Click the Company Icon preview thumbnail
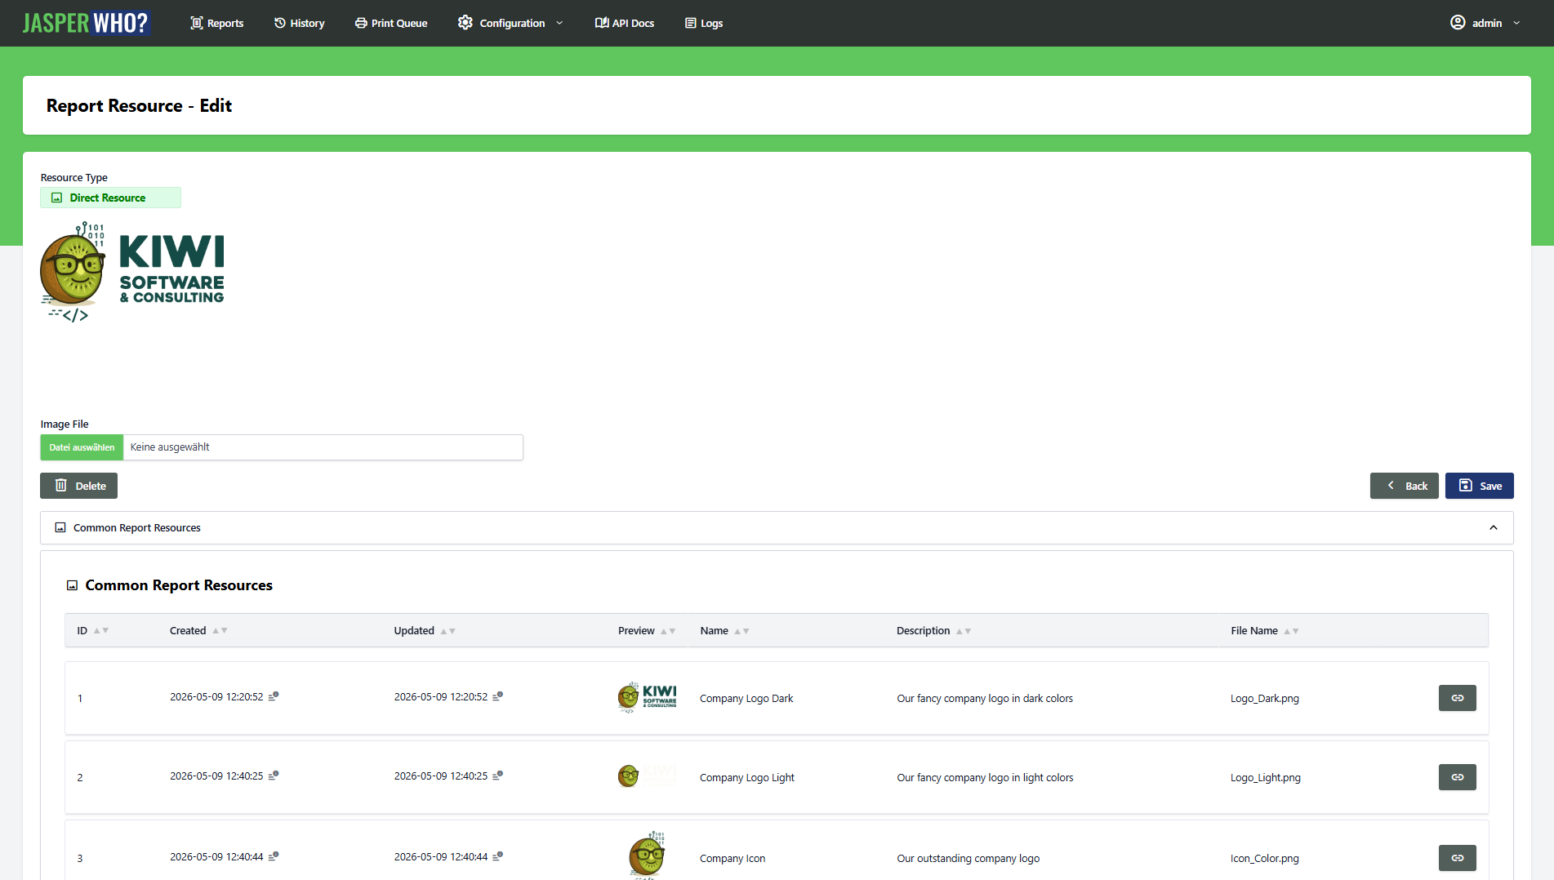 pos(648,855)
